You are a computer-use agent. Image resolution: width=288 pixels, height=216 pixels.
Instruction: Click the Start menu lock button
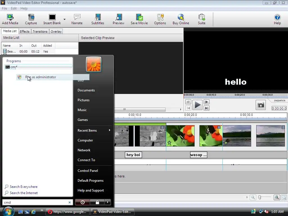tap(97, 202)
